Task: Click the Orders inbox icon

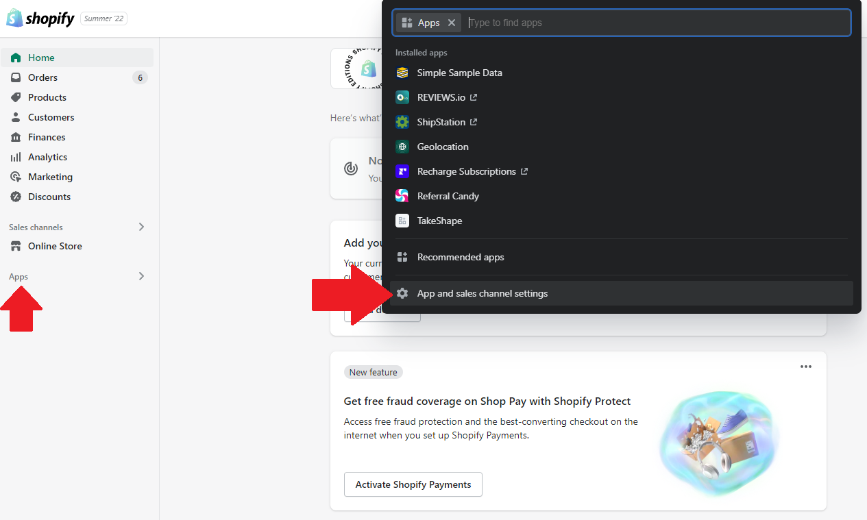Action: click(x=16, y=77)
